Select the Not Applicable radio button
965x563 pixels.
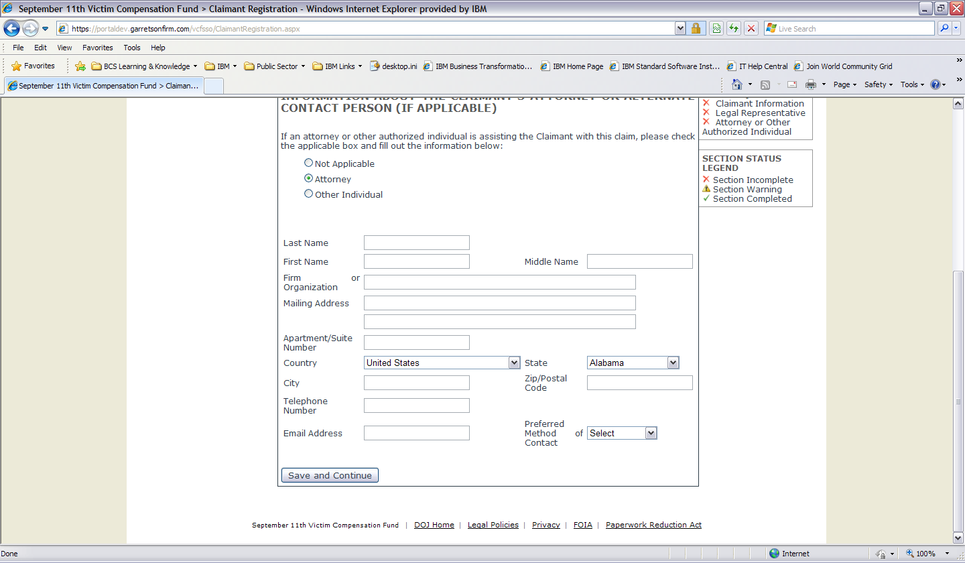308,163
